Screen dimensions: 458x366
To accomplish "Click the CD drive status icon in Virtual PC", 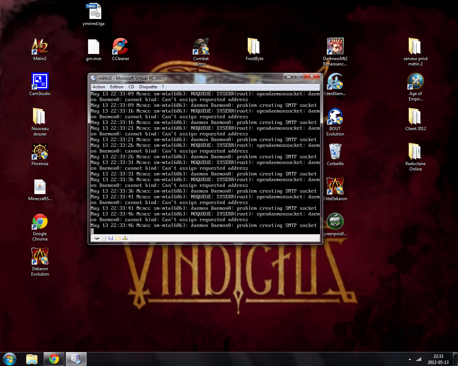I will tap(104, 238).
